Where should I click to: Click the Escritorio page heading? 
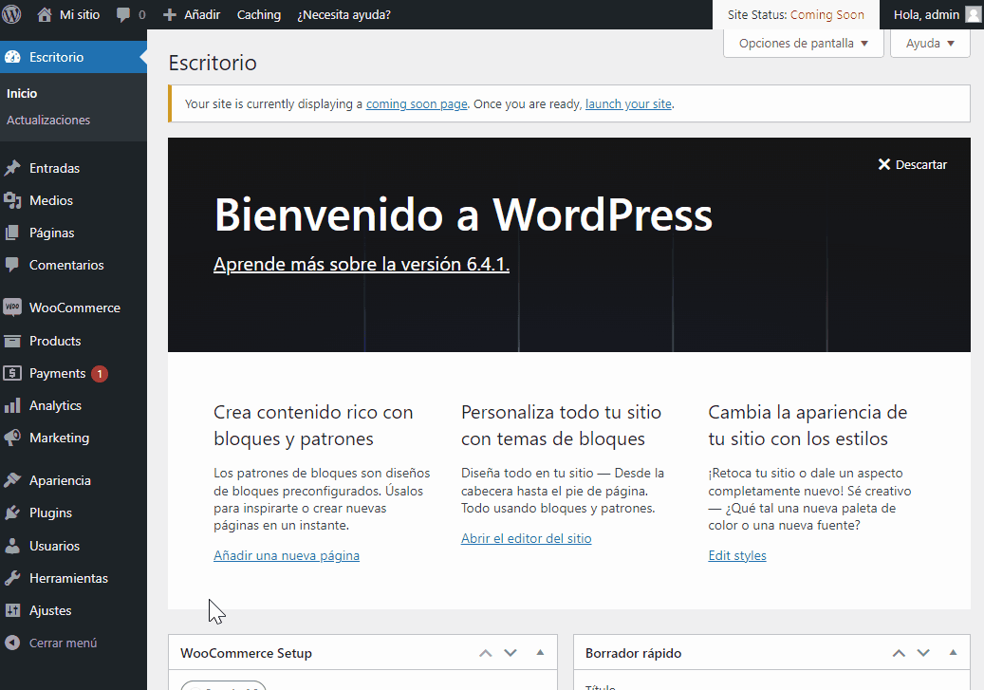tap(213, 63)
